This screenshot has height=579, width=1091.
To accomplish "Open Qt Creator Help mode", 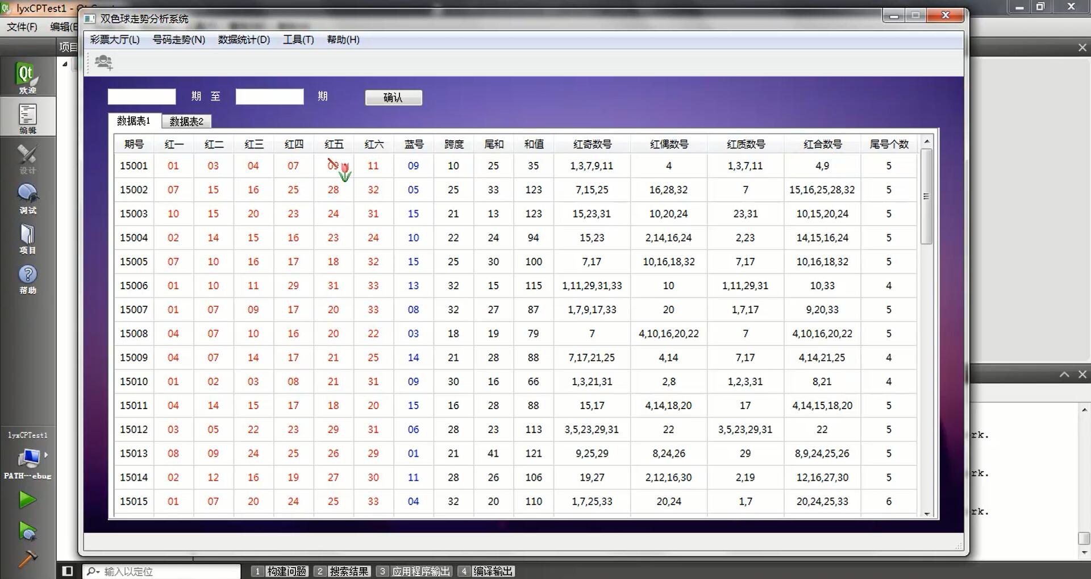I will [27, 278].
